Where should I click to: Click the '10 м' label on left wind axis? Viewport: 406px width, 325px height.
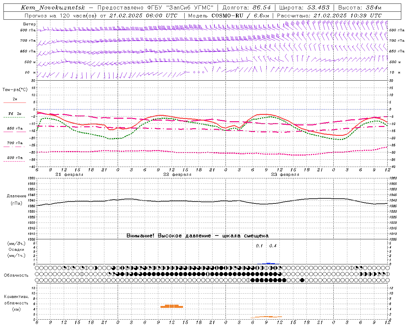[30, 72]
